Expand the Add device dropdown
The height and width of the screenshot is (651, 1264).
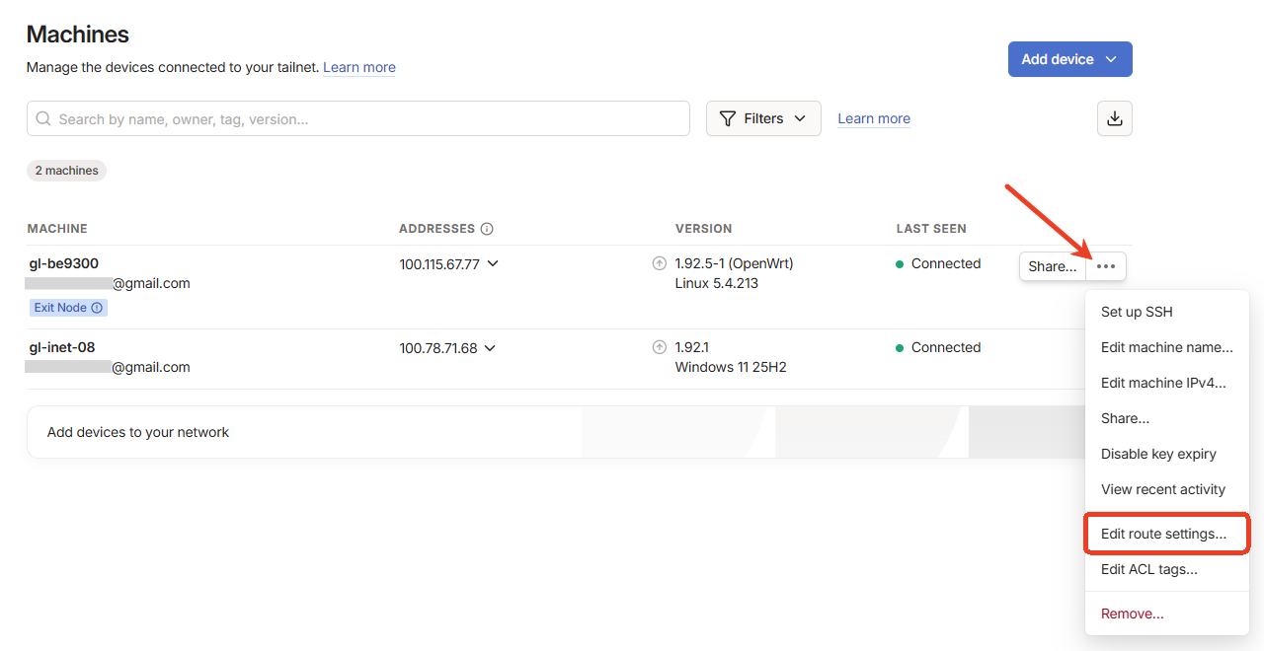click(1069, 59)
